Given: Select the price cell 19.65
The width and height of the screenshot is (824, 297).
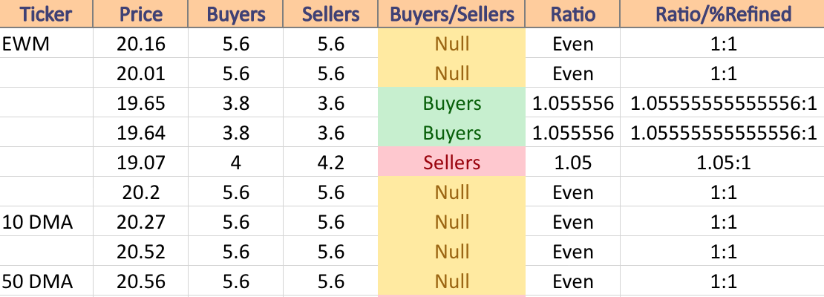Looking at the screenshot, I should (x=141, y=102).
